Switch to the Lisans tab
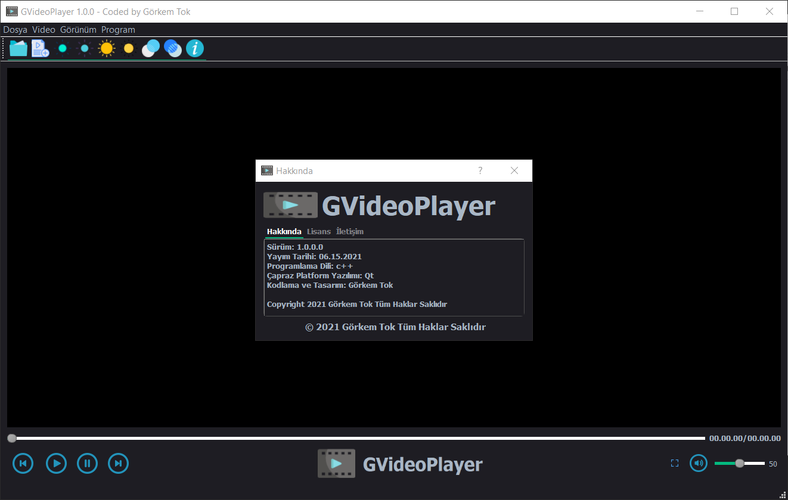The image size is (788, 500). pyautogui.click(x=318, y=231)
